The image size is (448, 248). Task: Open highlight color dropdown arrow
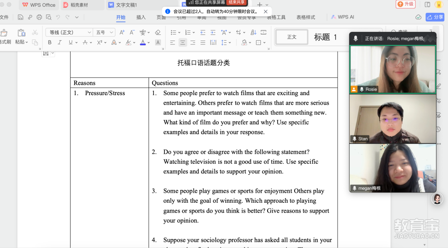134,43
